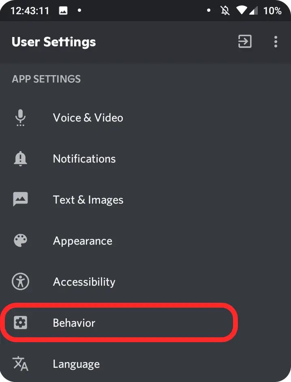Viewport: 291px width, 382px height.
Task: Tap the Accessibility person icon
Action: 20,281
